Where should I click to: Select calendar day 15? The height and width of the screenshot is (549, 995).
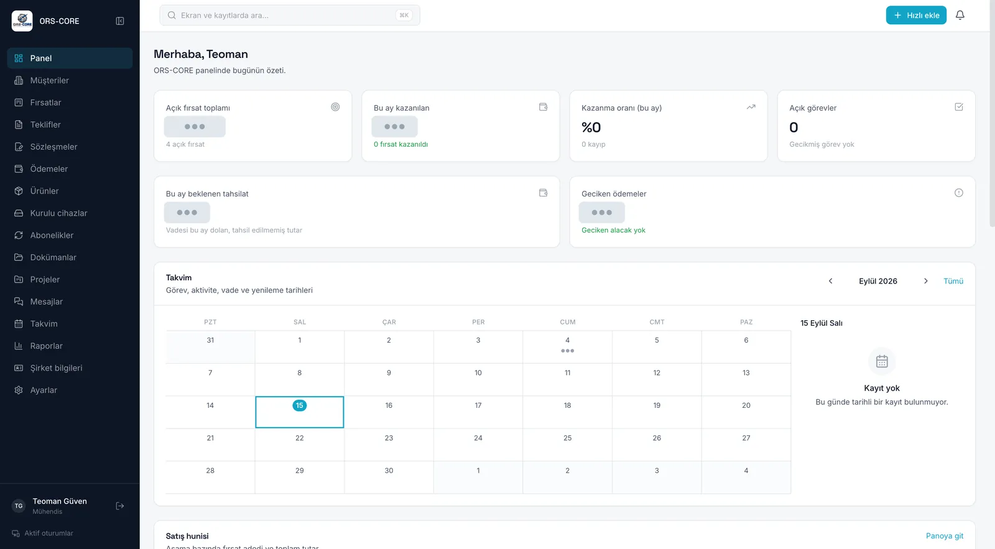click(300, 412)
